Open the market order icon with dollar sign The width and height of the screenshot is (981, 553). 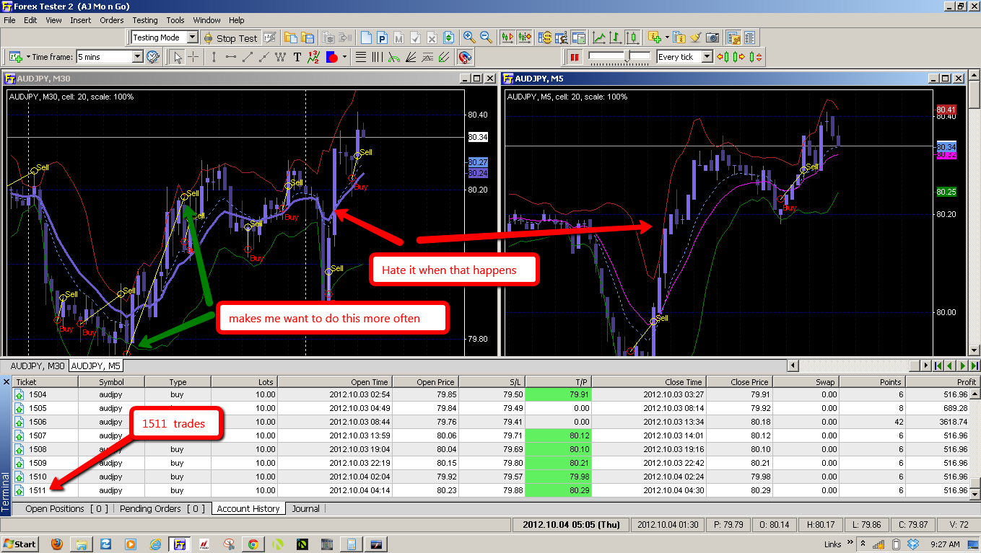(546, 37)
